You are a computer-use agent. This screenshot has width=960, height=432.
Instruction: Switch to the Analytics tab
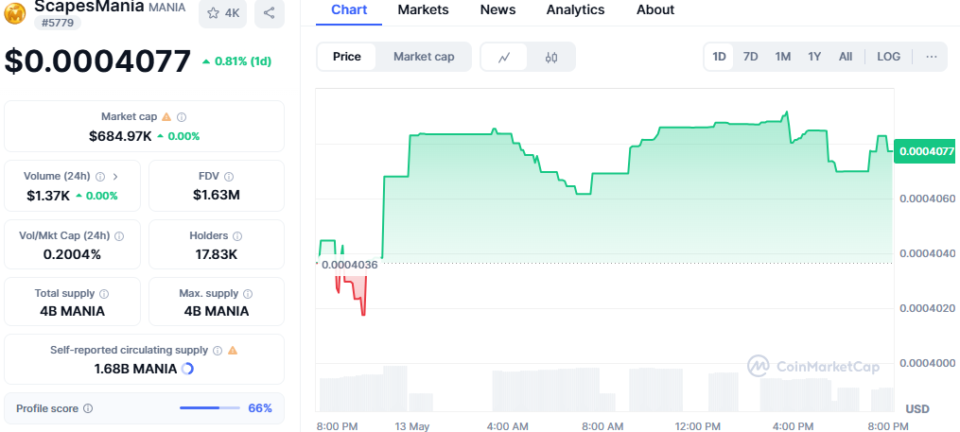[x=575, y=10]
